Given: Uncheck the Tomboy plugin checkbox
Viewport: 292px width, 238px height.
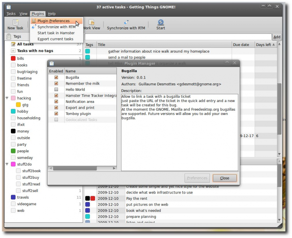Looking at the screenshot, I should click(56, 114).
